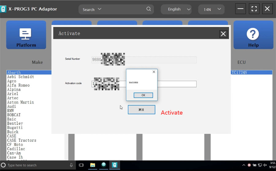Open the round teal-ball taskbar app

pyautogui.click(x=104, y=165)
